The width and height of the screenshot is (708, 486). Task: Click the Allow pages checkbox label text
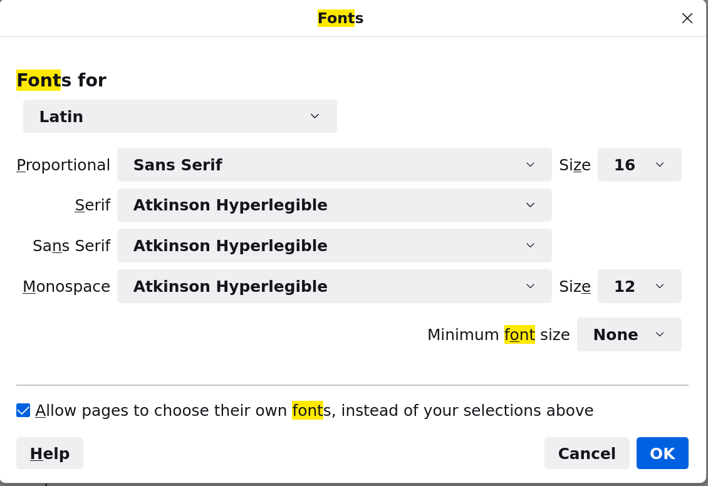tap(314, 410)
